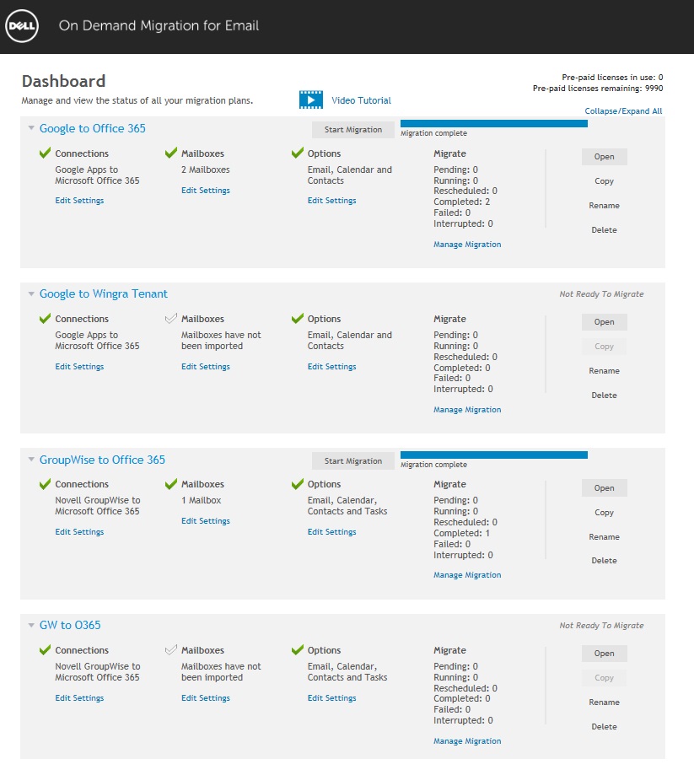The image size is (694, 775).
Task: Click Mailboxes checkmark in Google to Office 365
Action: tap(171, 153)
